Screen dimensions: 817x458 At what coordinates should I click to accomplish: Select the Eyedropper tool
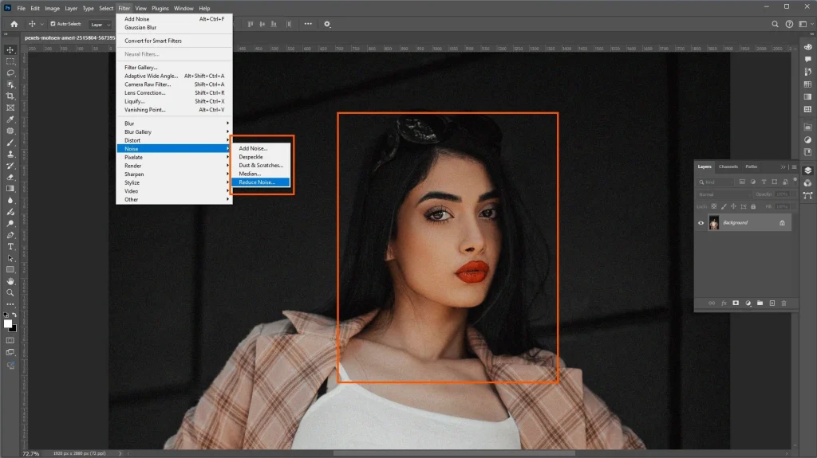(x=10, y=119)
